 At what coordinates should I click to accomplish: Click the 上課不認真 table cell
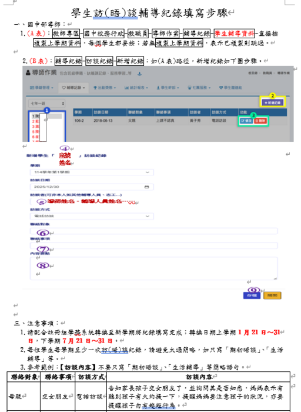tap(165, 121)
